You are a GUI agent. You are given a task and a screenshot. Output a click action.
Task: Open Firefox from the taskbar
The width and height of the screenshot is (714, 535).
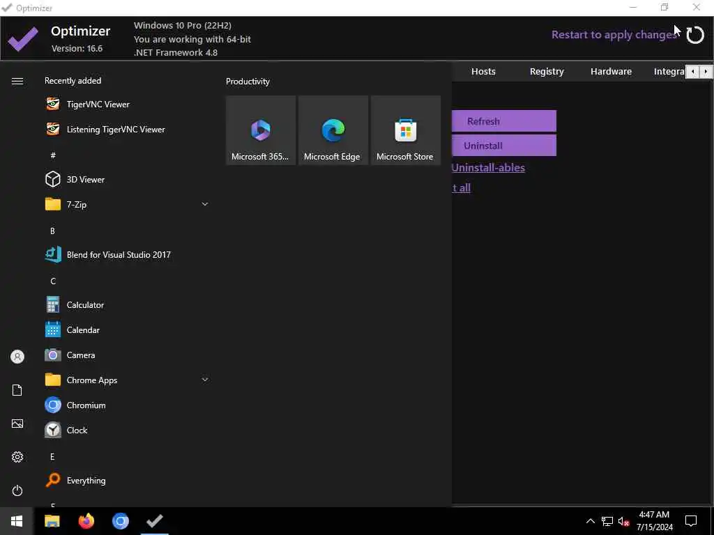point(86,521)
